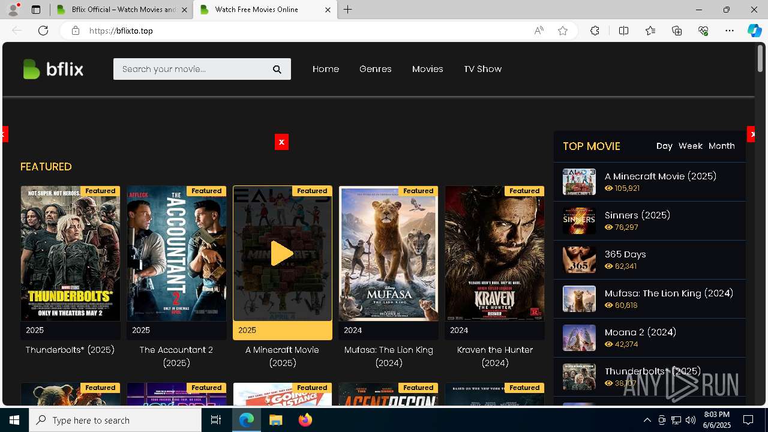Reload the page with refresh button
768x432 pixels.
pos(43,31)
